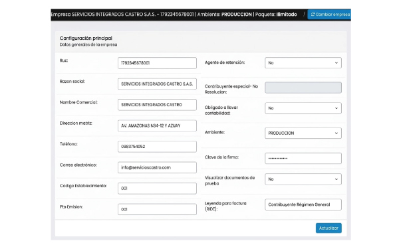The height and width of the screenshot is (249, 399).
Task: Open the Obligado a llevar contabilidad dropdown
Action: tap(303, 108)
